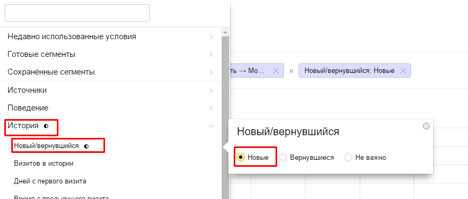Select Дней с первого визита condition
468x199 pixels.
[x=50, y=181]
